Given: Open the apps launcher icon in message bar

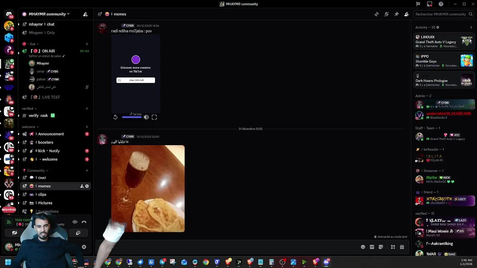Looking at the screenshot, I should pyautogui.click(x=393, y=247).
